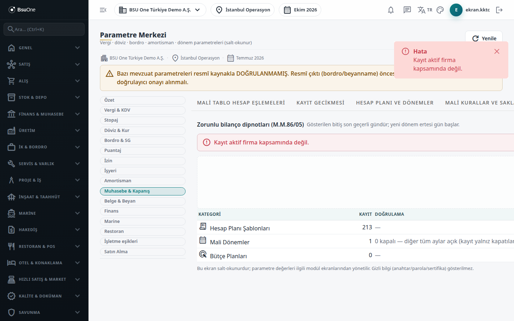
Task: Select the Döviz & Kur category
Action: (143, 131)
